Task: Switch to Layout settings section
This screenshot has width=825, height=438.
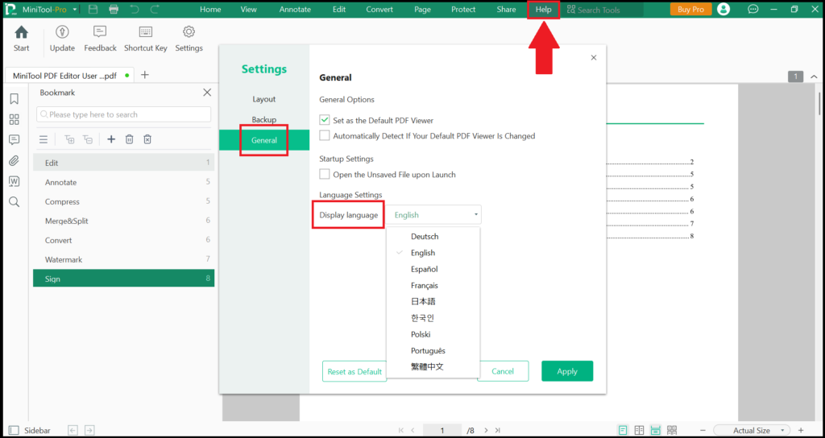Action: coord(263,99)
